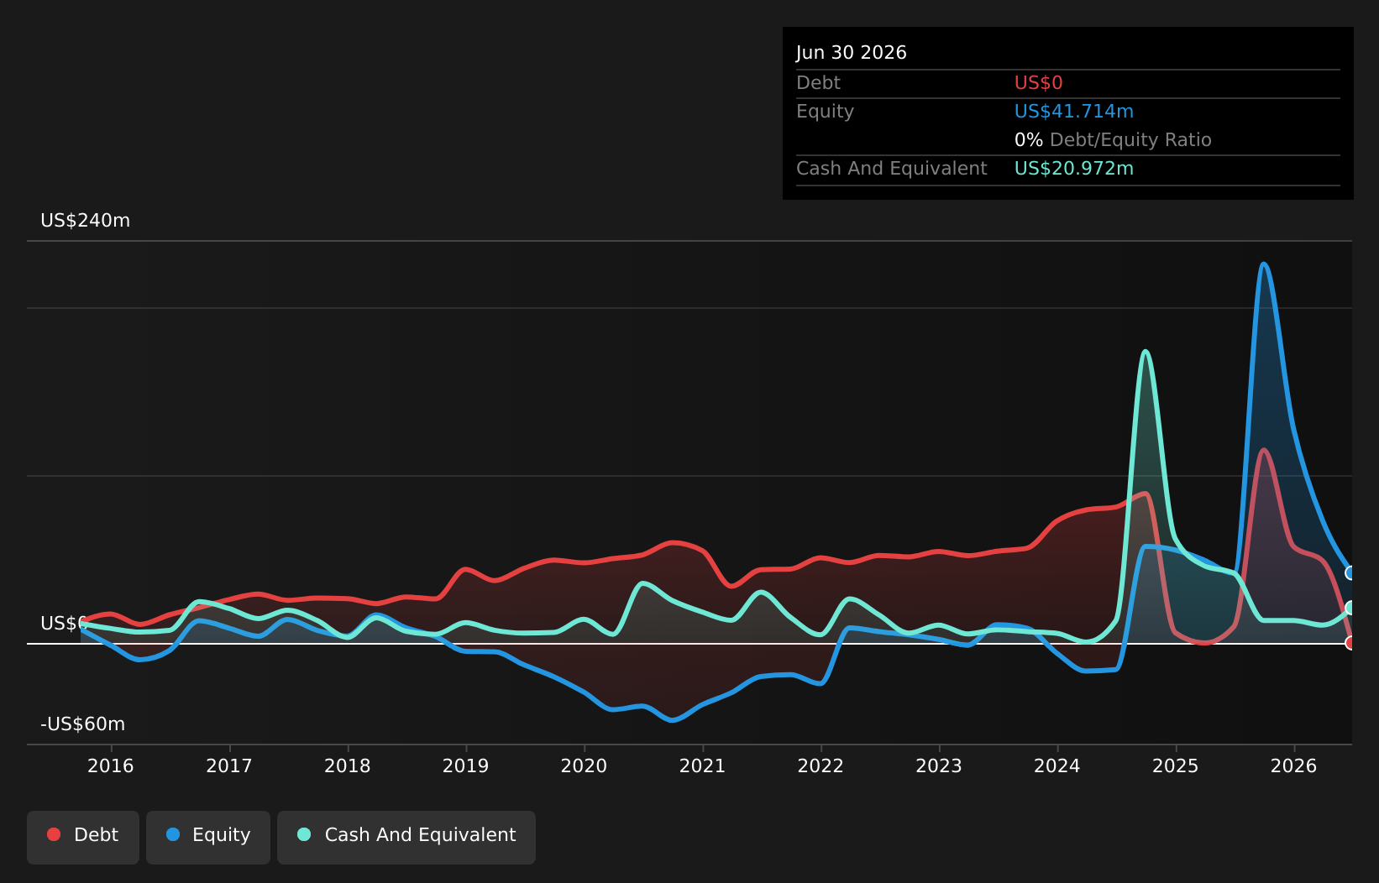This screenshot has width=1379, height=883.
Task: Click the teal Cash endpoint marker on chart
Action: 1350,608
